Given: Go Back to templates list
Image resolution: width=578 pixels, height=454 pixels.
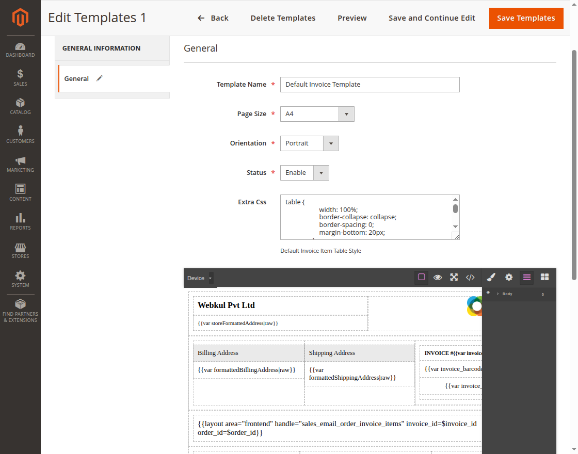Looking at the screenshot, I should [x=213, y=18].
